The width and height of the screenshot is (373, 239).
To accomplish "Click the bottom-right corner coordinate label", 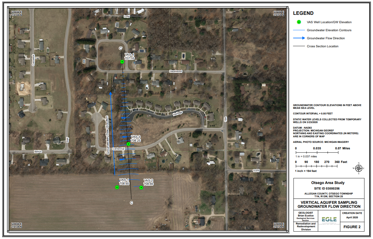I will coord(279,225).
